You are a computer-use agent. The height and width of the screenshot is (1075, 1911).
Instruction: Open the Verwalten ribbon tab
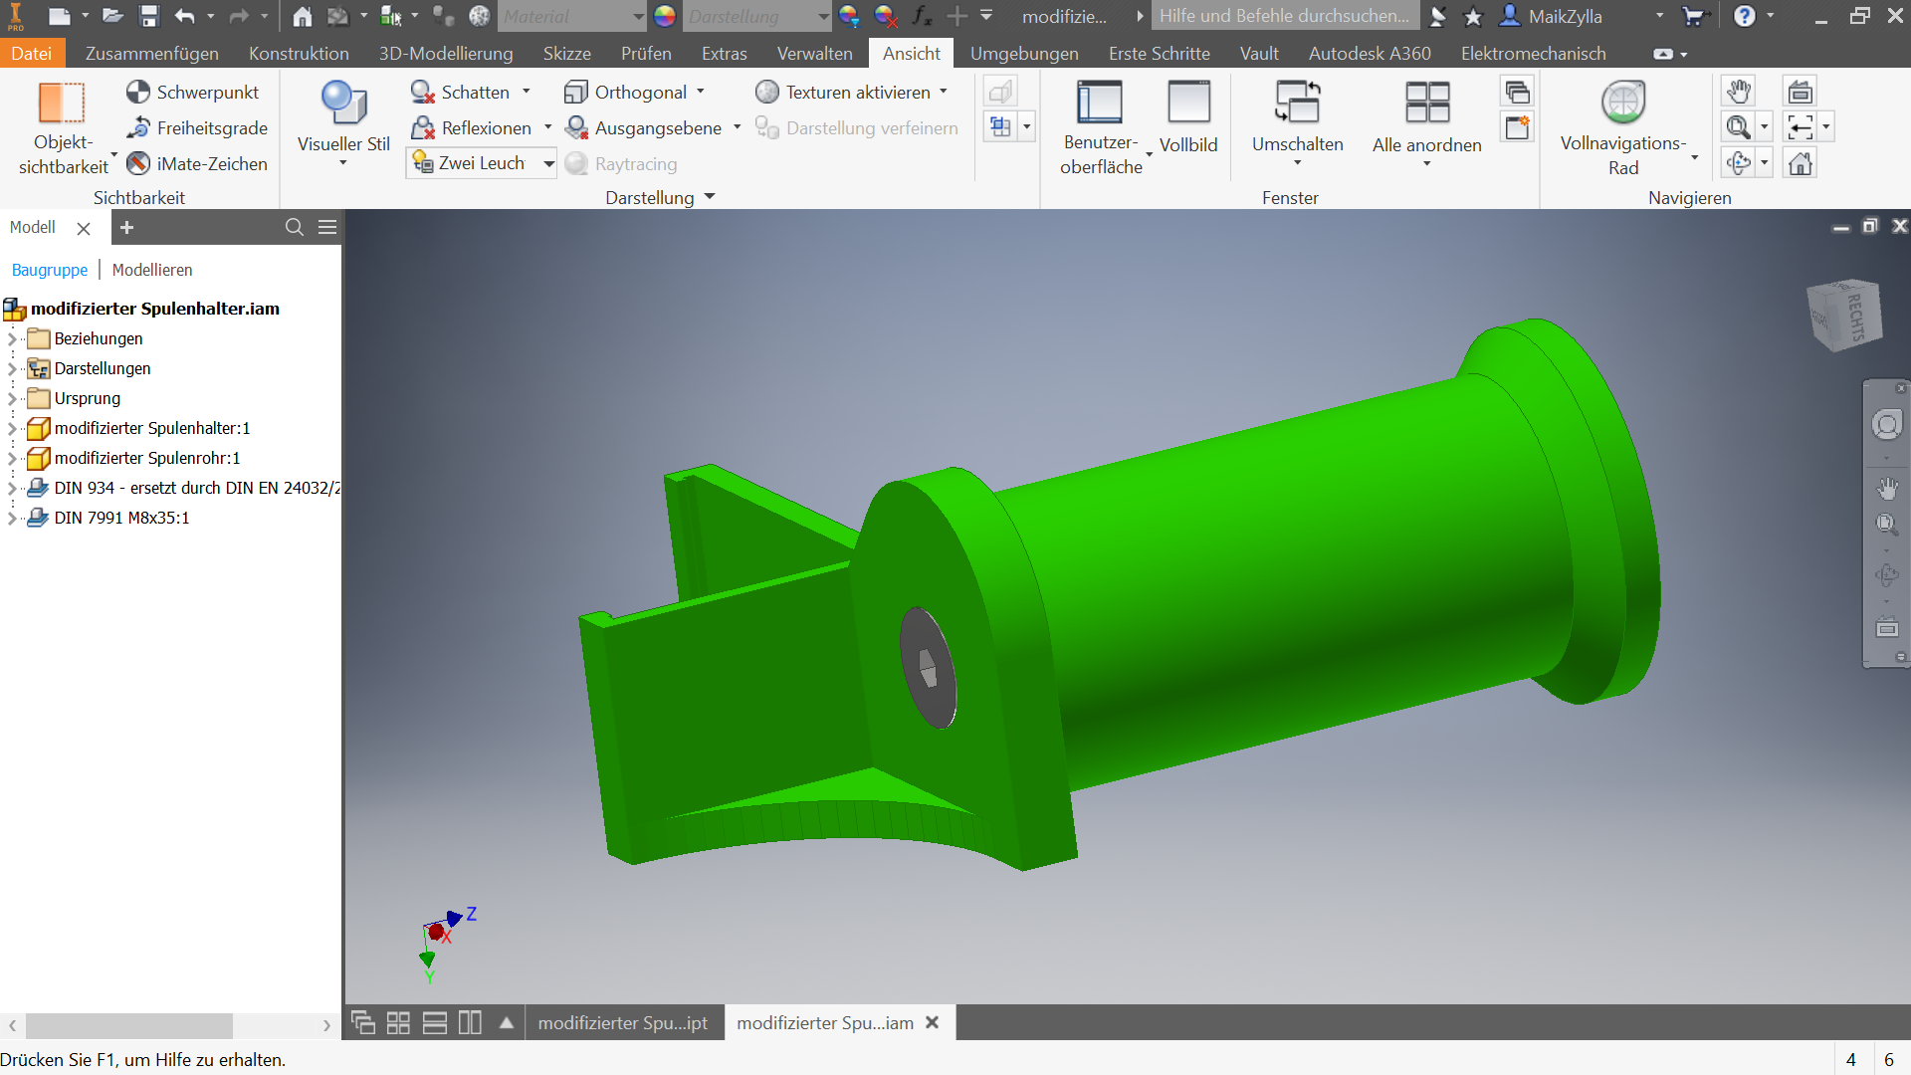tap(815, 53)
